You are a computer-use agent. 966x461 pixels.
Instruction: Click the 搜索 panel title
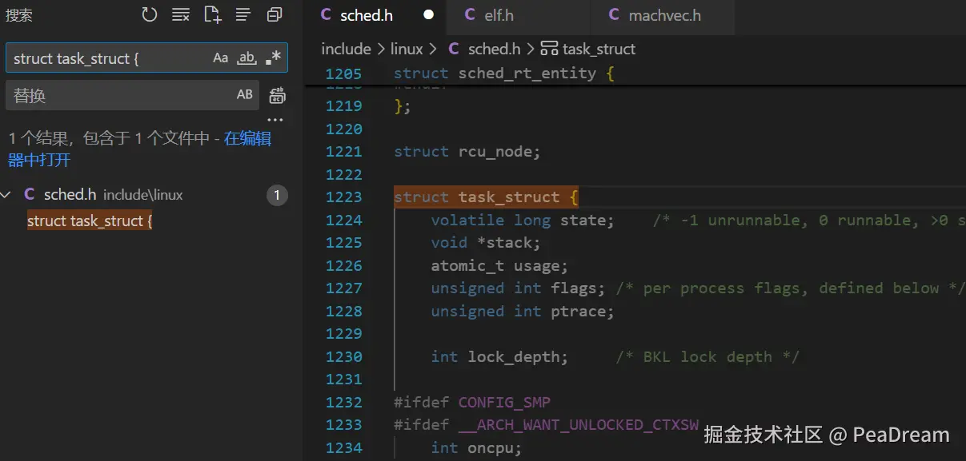click(x=19, y=15)
